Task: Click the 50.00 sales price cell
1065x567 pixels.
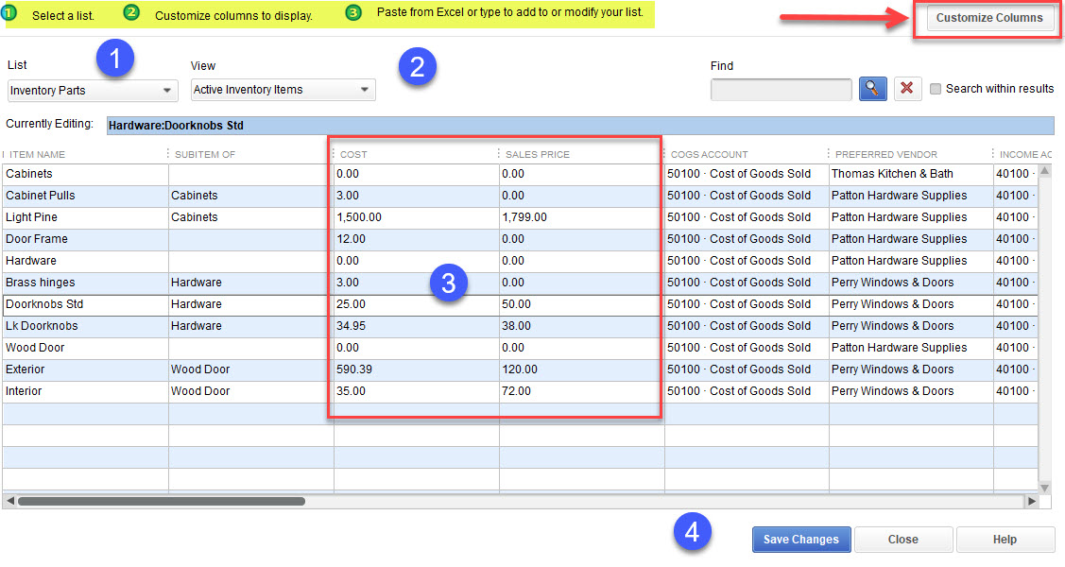Action: (x=581, y=304)
